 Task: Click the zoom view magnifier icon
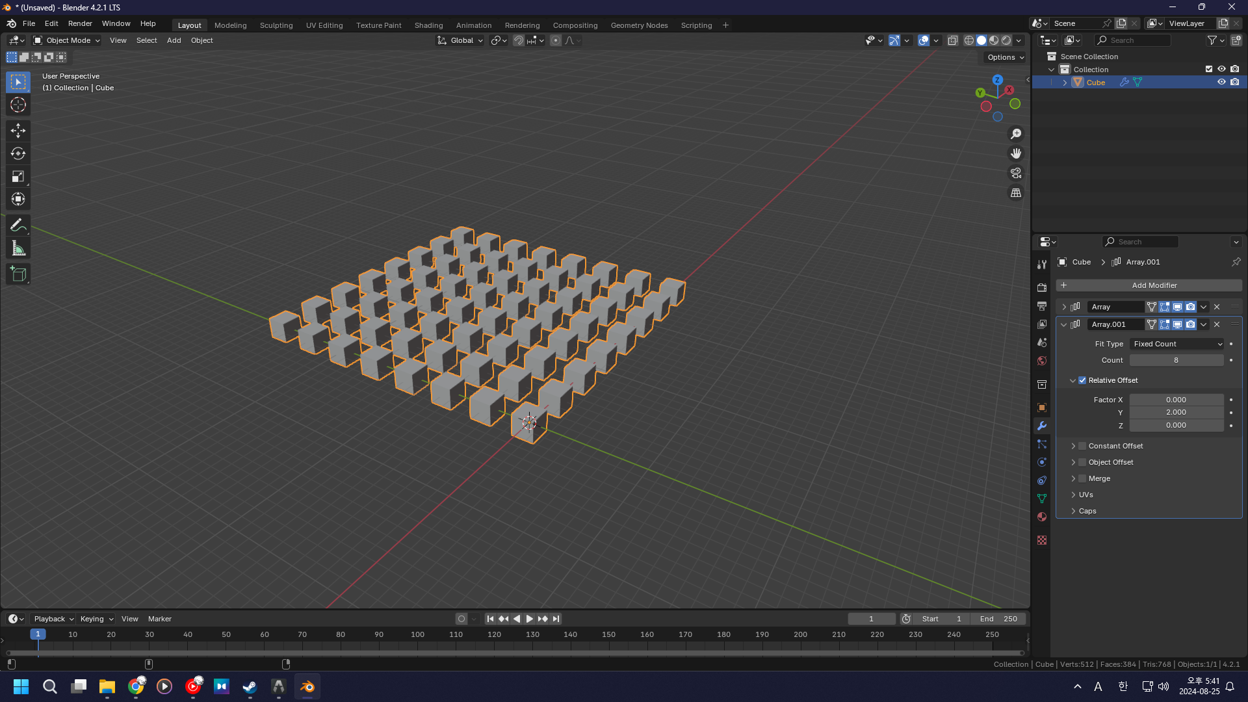[x=1016, y=134]
